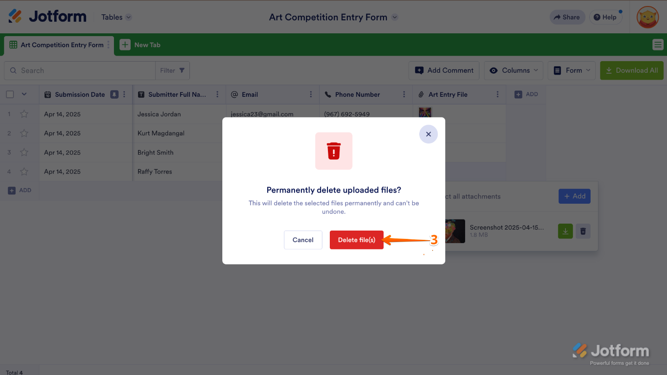Expand the row selection chevron in header

tap(24, 94)
